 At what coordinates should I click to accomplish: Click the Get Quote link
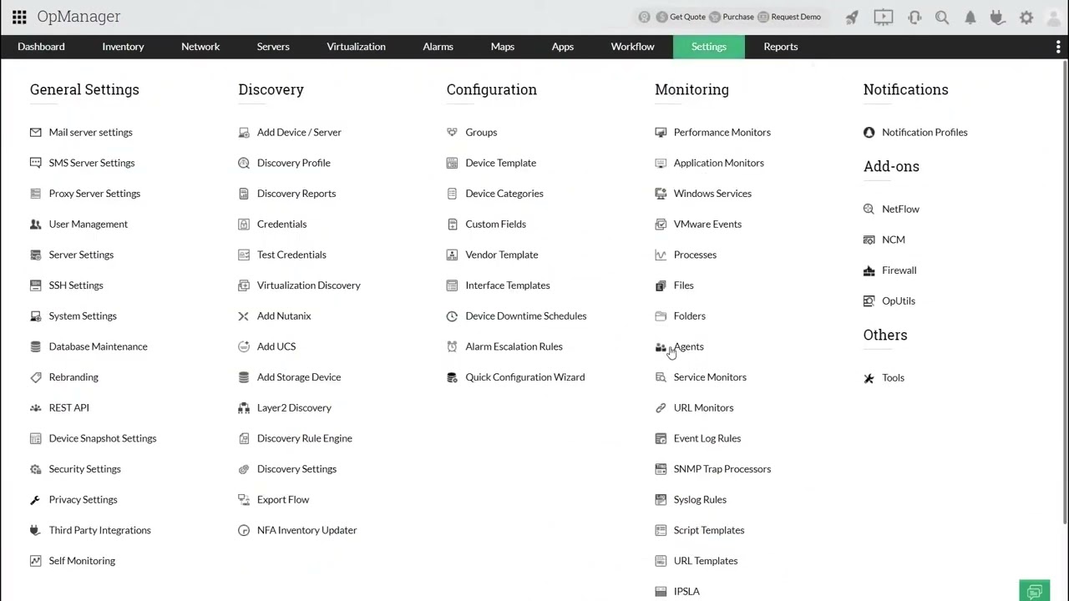tap(687, 17)
